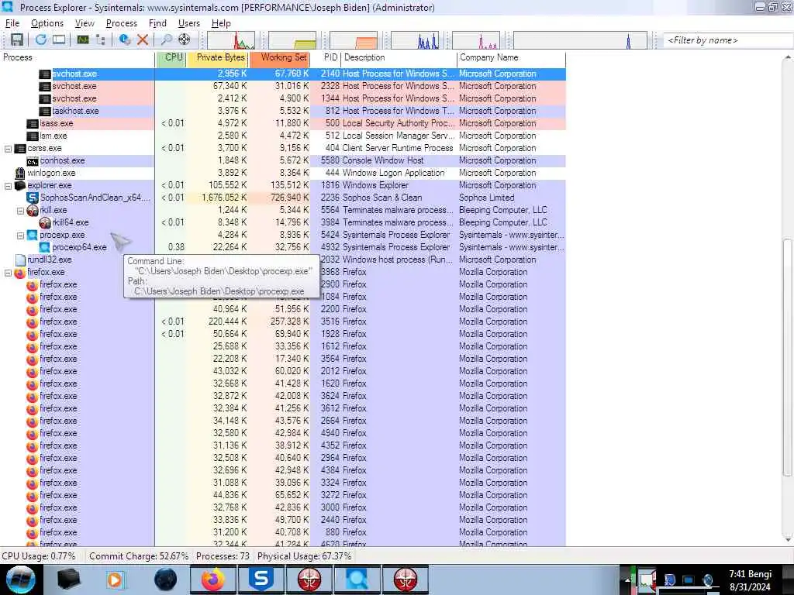Image resolution: width=794 pixels, height=595 pixels.
Task: Open the View menu
Action: (85, 23)
